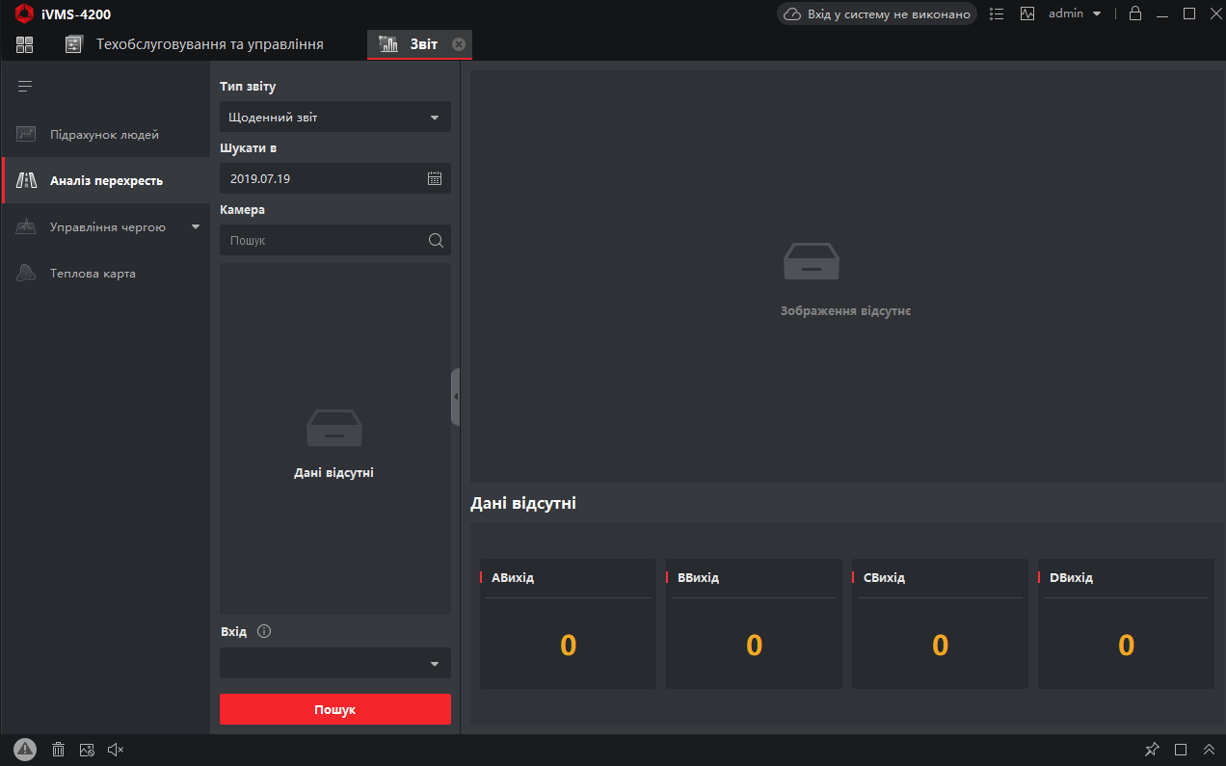
Task: Click the magnifier icon in camera search
Action: pos(436,240)
